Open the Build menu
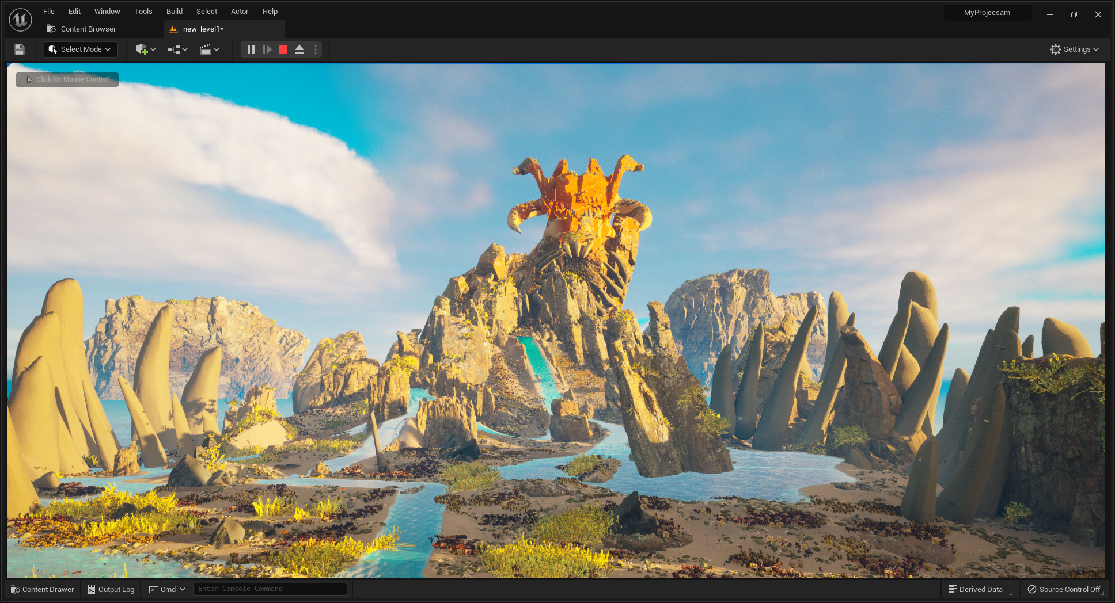Screen dimensions: 1115x603 pyautogui.click(x=174, y=11)
